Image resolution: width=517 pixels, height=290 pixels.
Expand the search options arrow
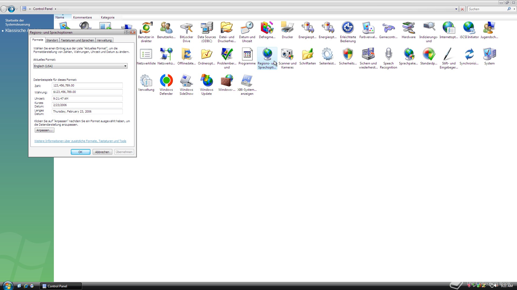[514, 9]
